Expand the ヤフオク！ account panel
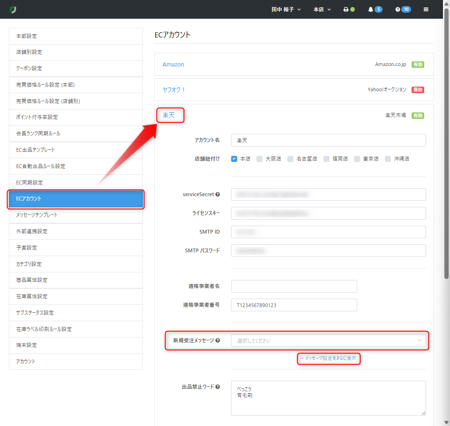 [x=174, y=90]
